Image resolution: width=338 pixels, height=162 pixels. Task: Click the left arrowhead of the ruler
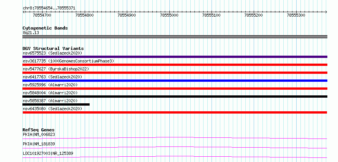pyautogui.click(x=24, y=12)
